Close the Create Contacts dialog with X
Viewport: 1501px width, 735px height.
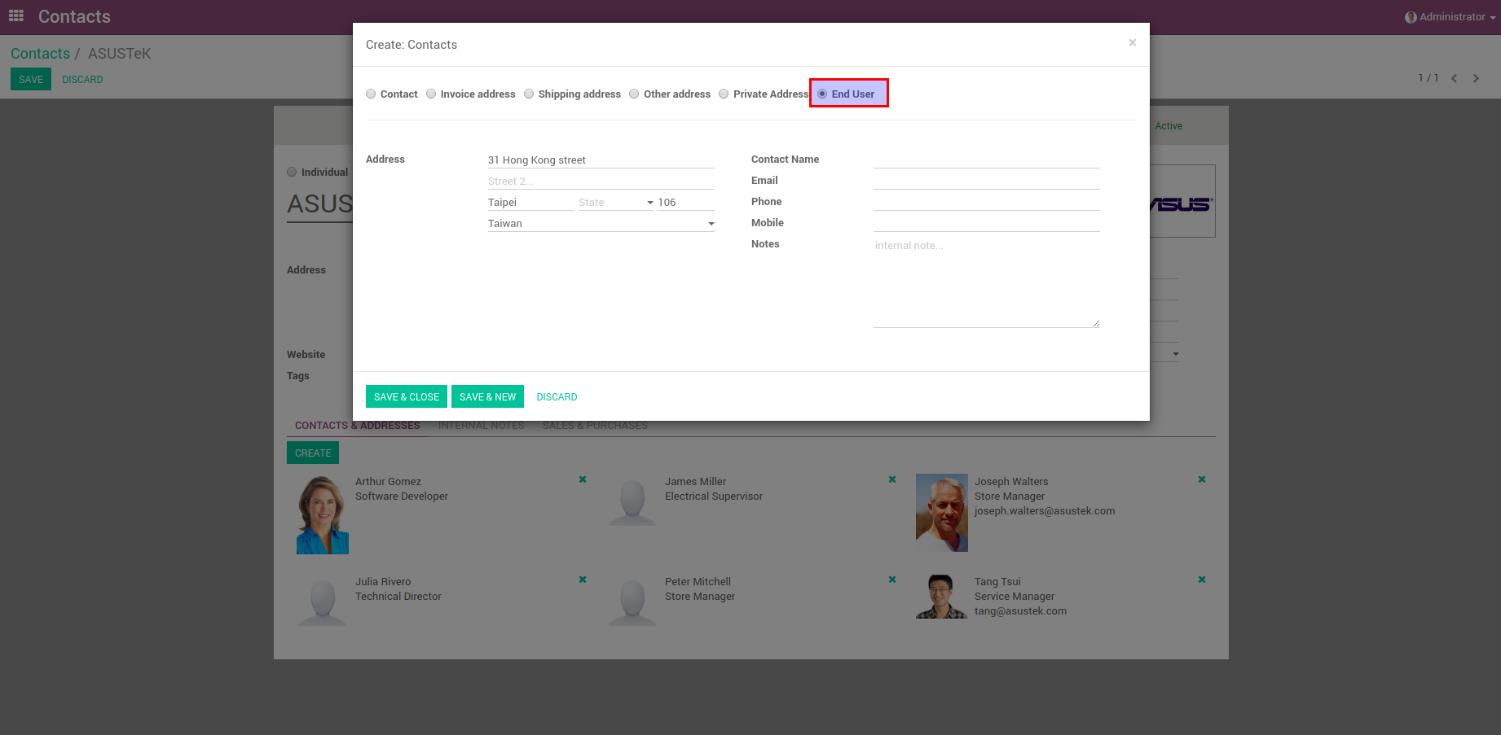click(1132, 42)
